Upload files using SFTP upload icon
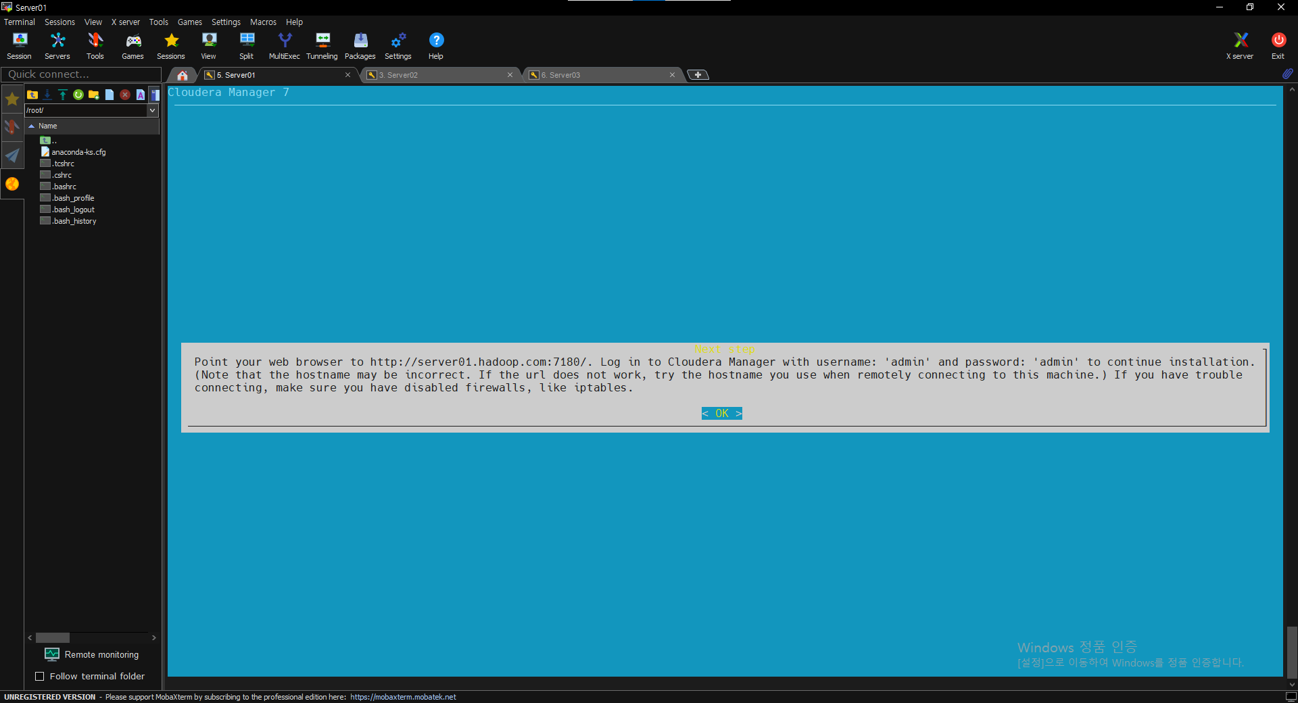Image resolution: width=1298 pixels, height=703 pixels. tap(63, 95)
